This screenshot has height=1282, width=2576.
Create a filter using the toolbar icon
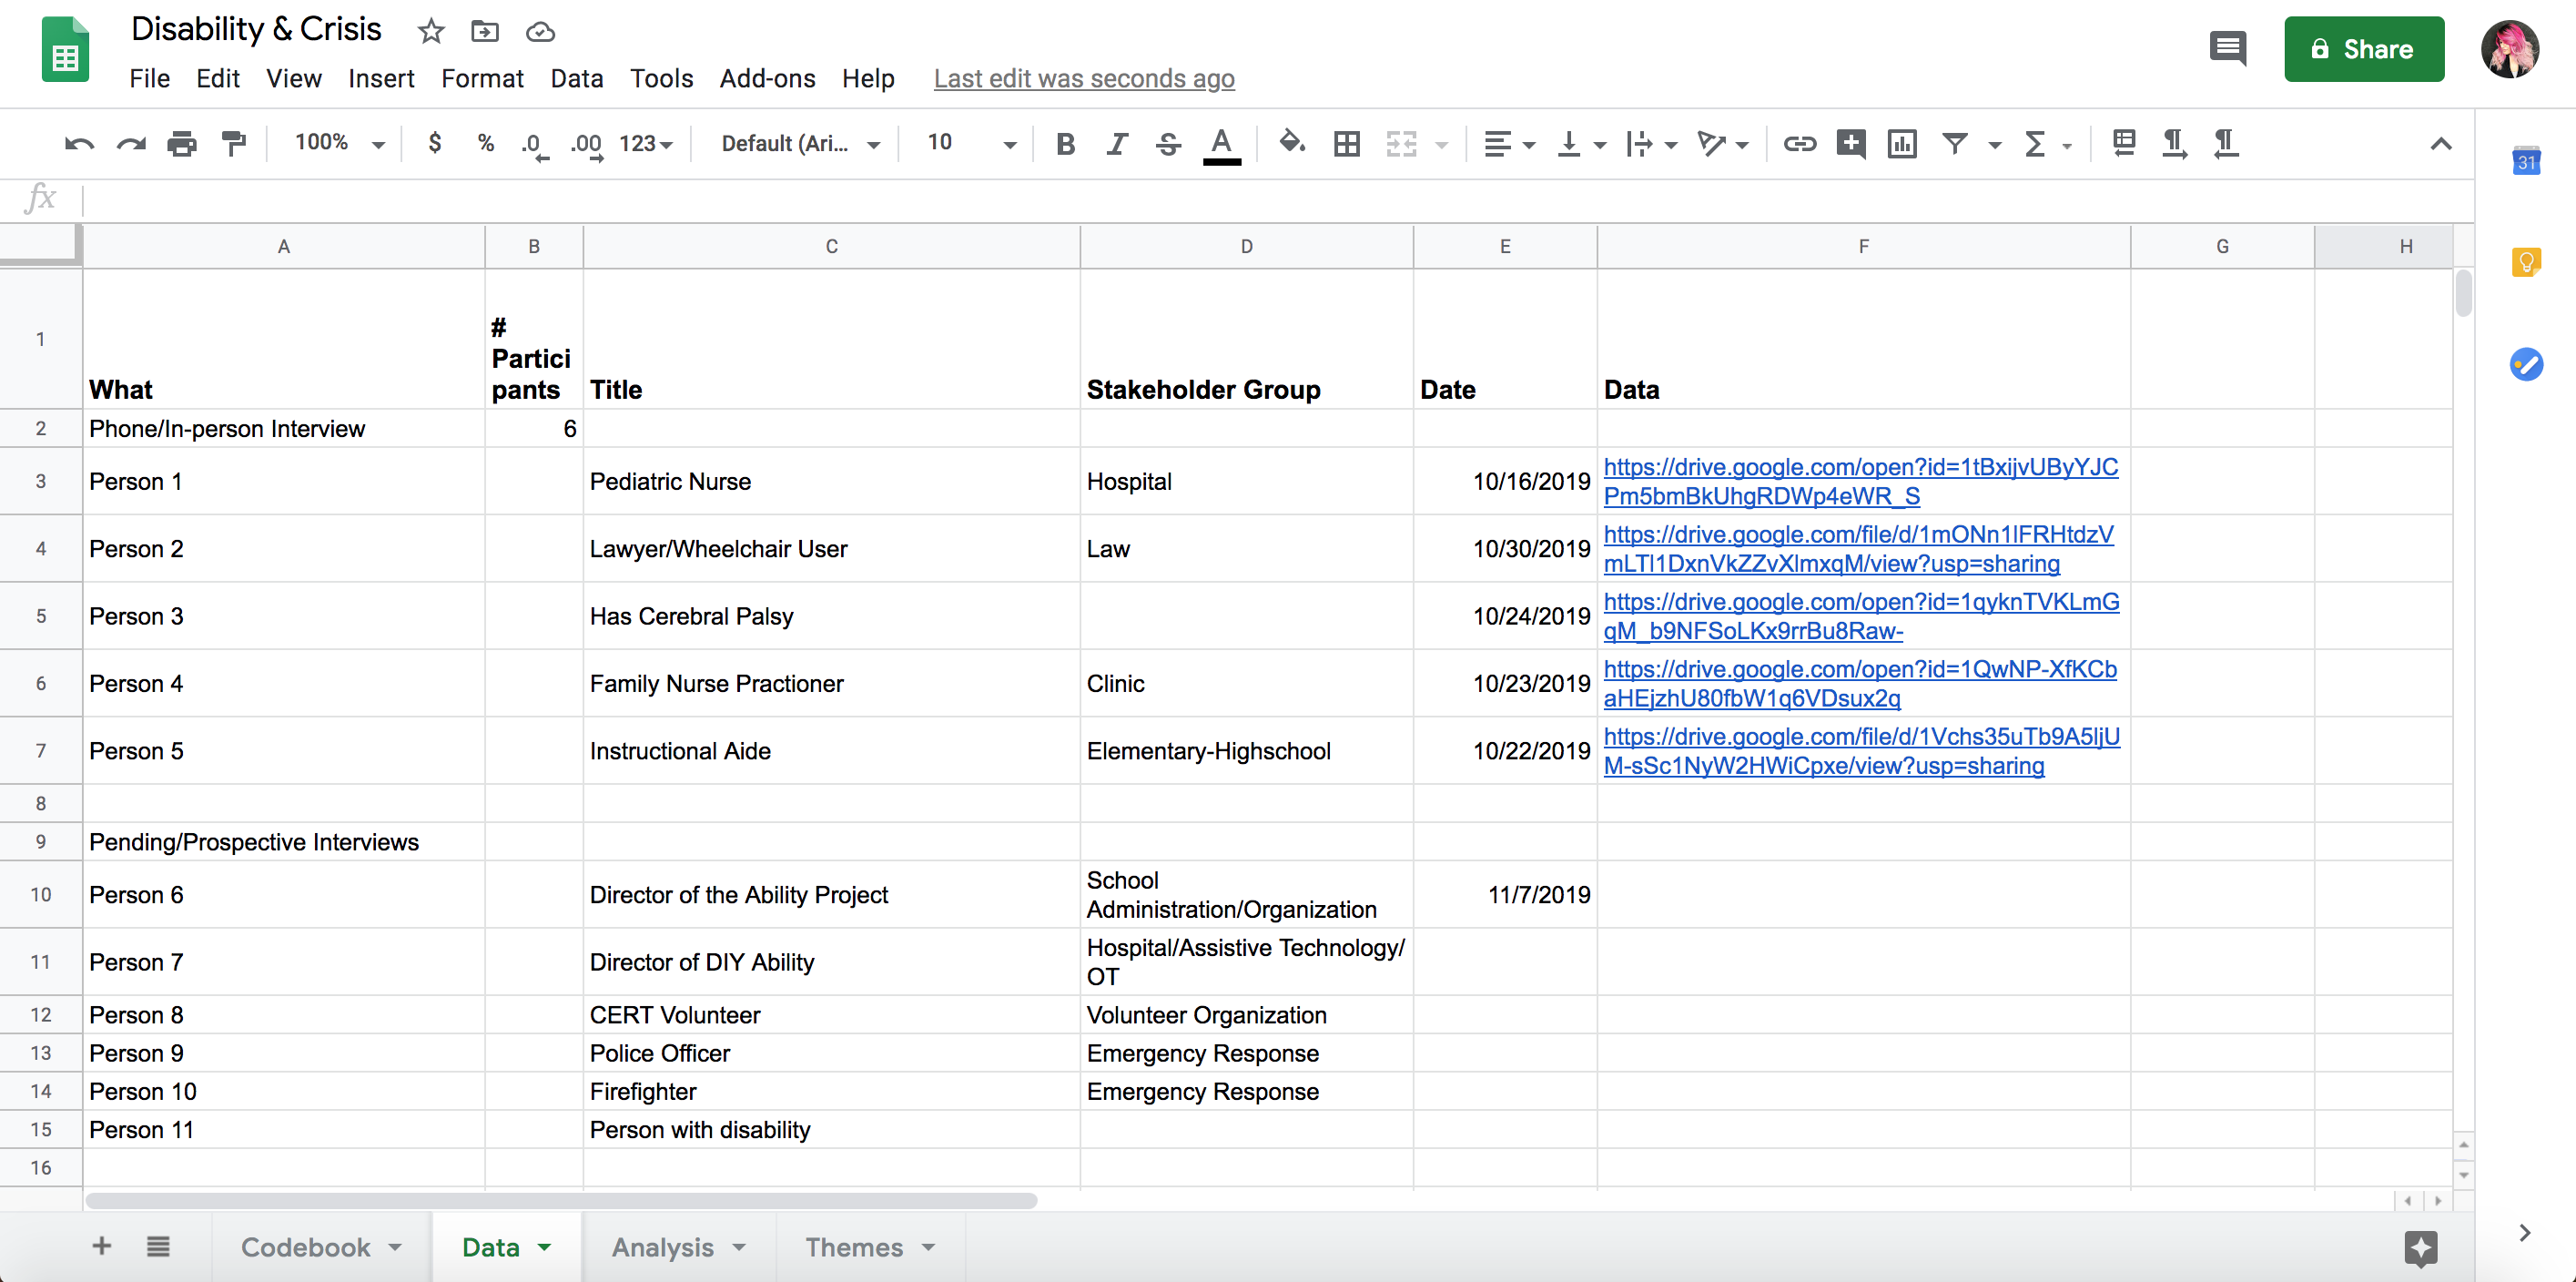coord(1955,143)
